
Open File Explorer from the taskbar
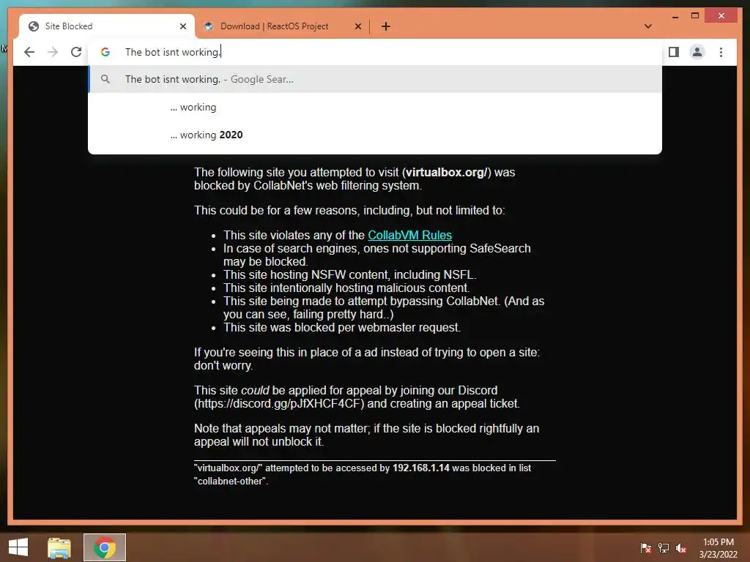[x=59, y=547]
